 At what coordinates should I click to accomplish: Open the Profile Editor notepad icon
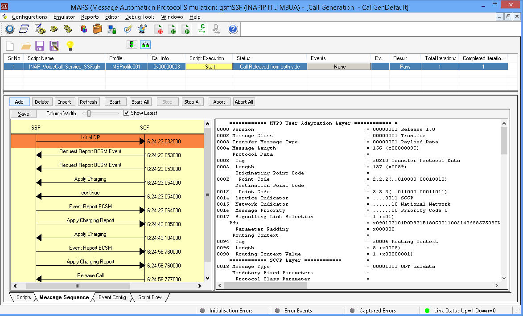point(23,29)
